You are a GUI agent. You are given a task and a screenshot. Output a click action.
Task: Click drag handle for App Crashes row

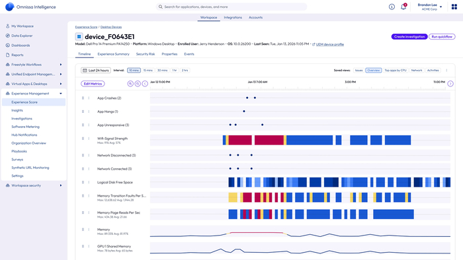pyautogui.click(x=83, y=98)
